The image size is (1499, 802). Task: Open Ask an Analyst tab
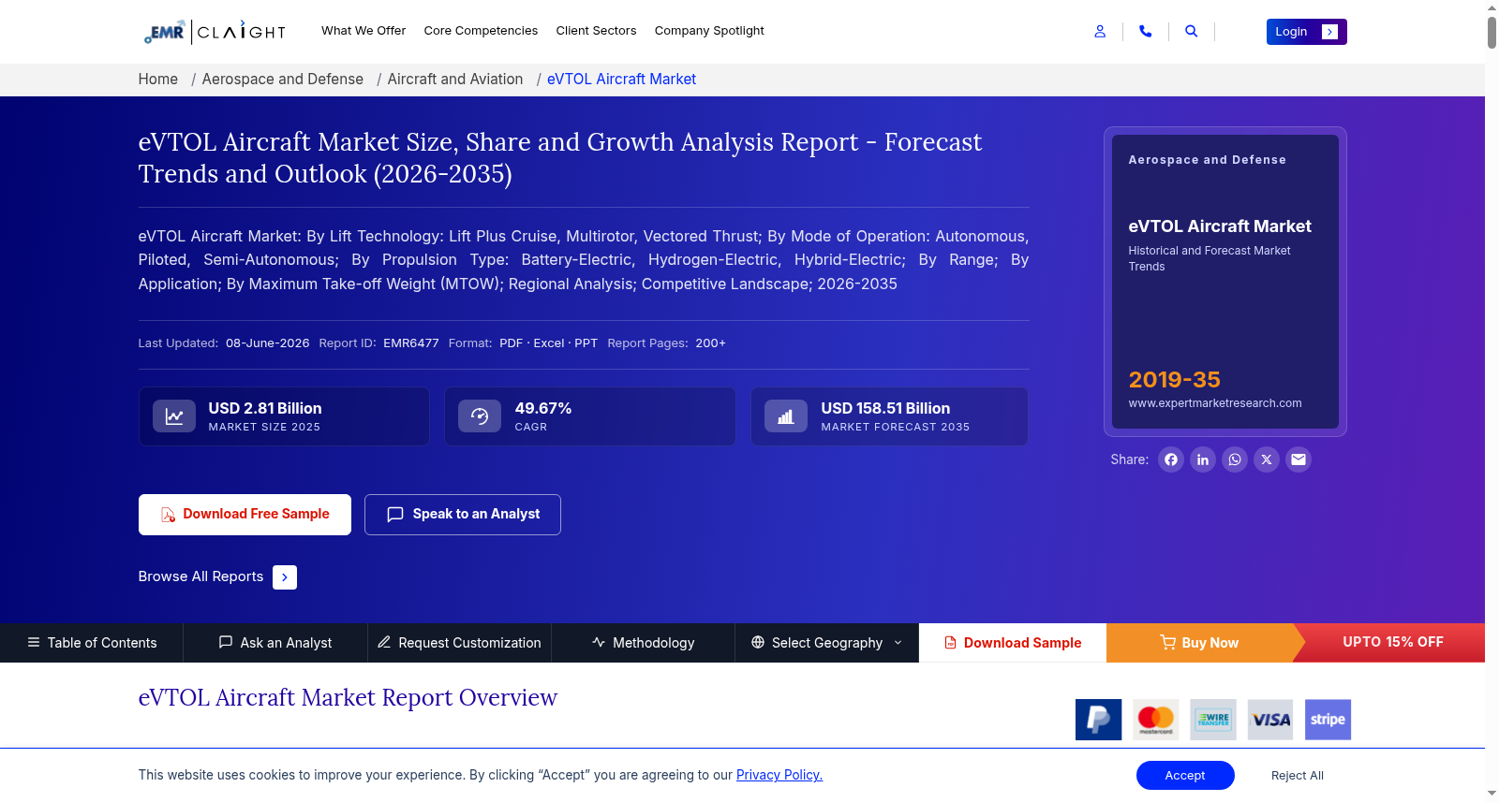pyautogui.click(x=275, y=643)
